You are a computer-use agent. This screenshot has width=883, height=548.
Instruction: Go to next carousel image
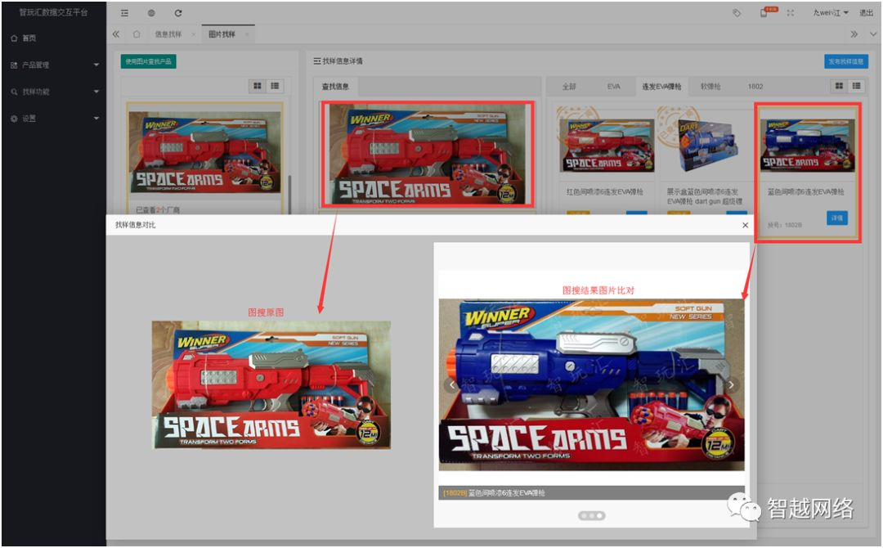coord(731,384)
